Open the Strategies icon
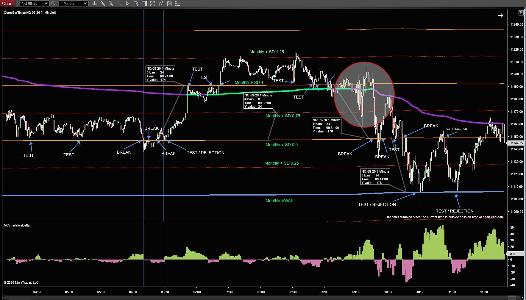The width and height of the screenshot is (526, 300). click(169, 4)
